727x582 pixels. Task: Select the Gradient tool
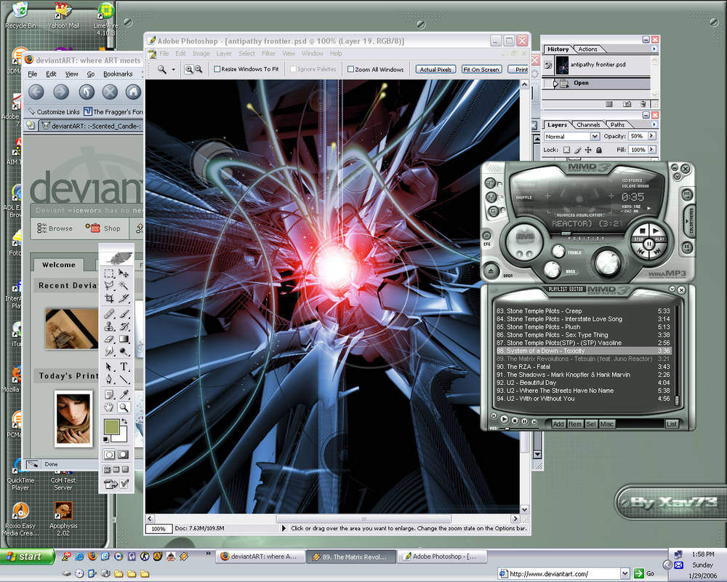point(124,339)
